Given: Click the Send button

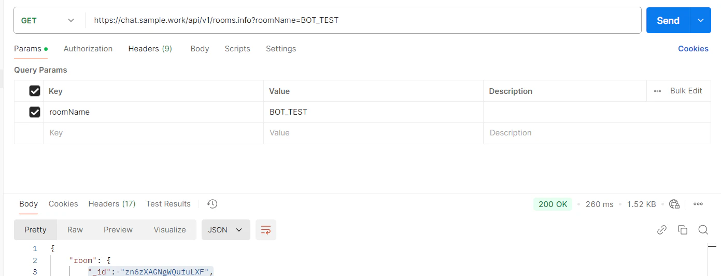Looking at the screenshot, I should [668, 20].
